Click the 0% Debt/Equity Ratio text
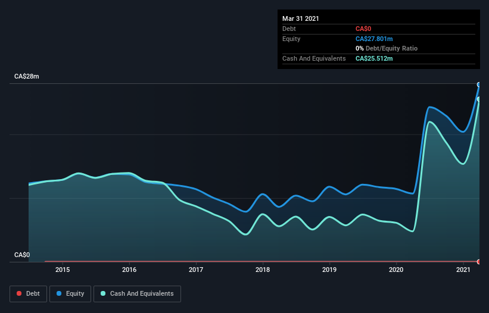 pyautogui.click(x=387, y=49)
